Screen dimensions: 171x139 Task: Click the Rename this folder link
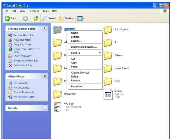[x=24, y=35]
